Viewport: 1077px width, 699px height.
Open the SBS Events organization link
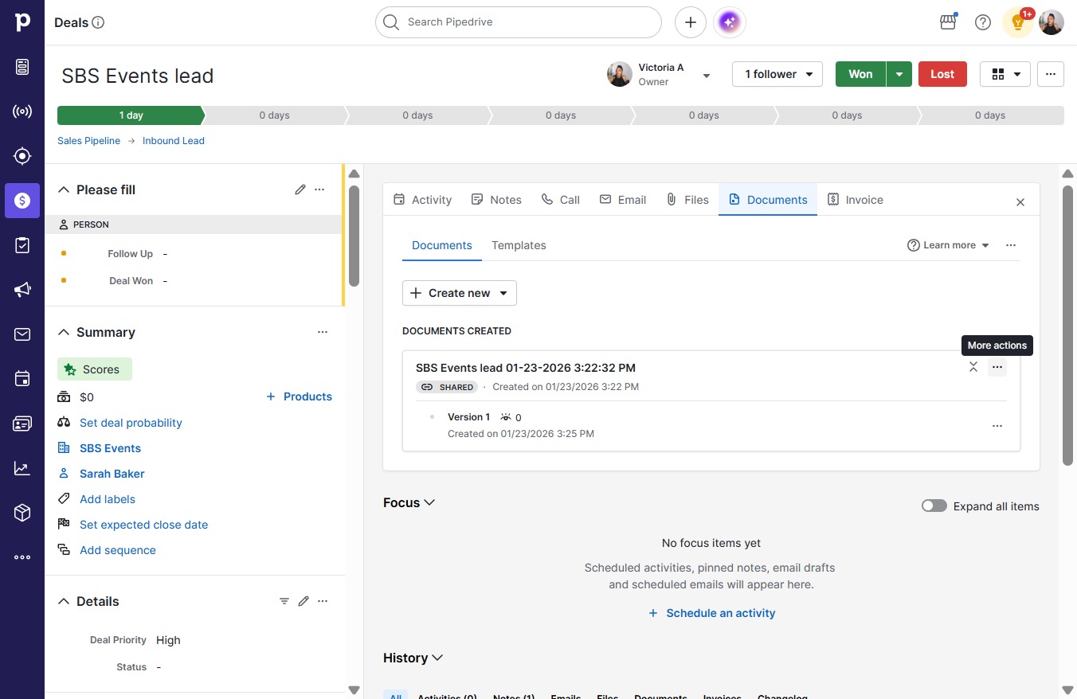[110, 448]
